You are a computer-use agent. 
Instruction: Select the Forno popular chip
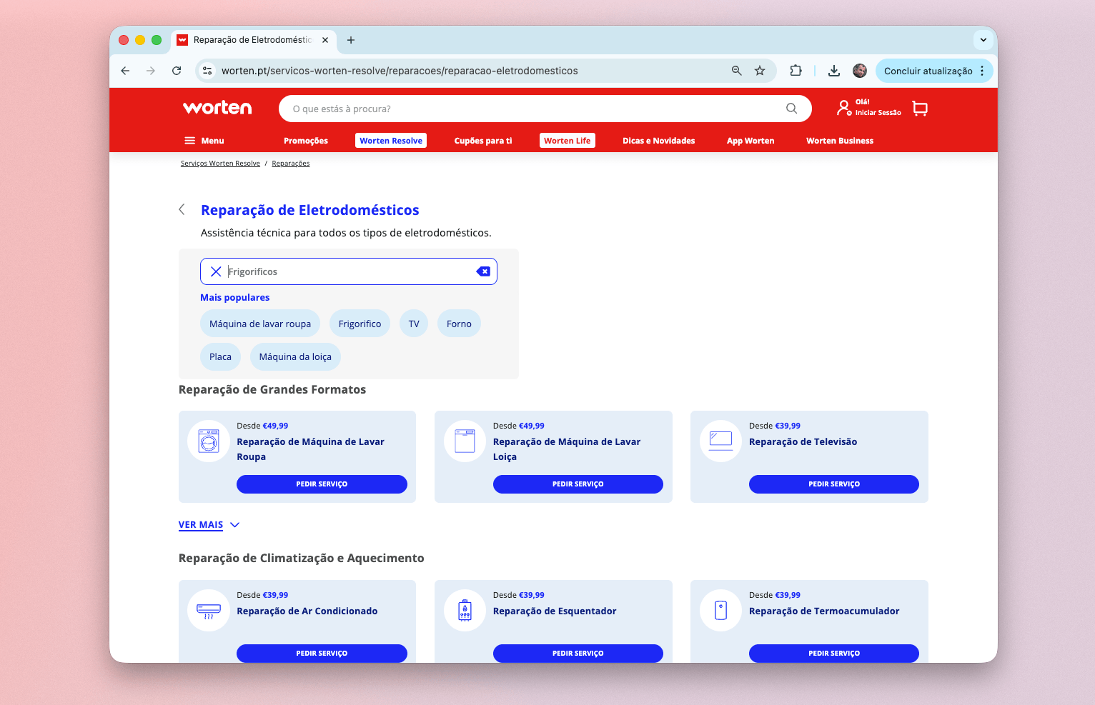pyautogui.click(x=459, y=324)
